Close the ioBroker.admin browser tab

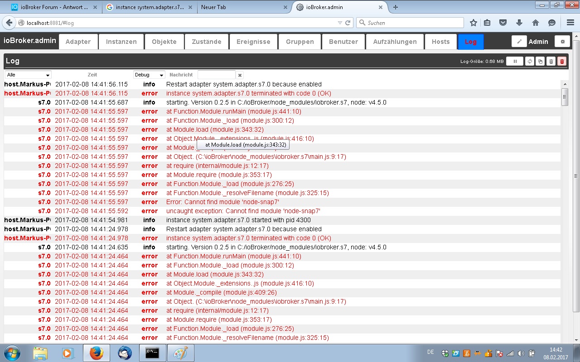(381, 7)
